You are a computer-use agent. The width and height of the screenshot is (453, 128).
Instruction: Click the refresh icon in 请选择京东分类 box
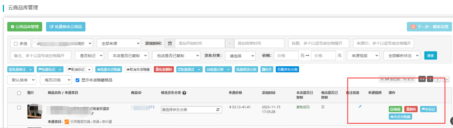(218, 110)
